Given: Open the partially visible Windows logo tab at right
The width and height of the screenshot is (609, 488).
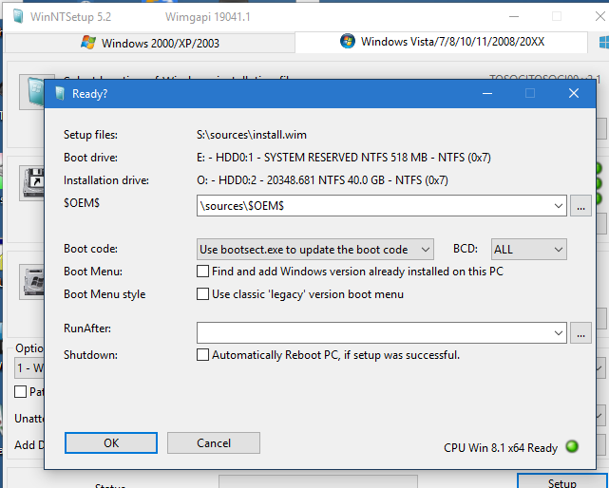Looking at the screenshot, I should 603,42.
